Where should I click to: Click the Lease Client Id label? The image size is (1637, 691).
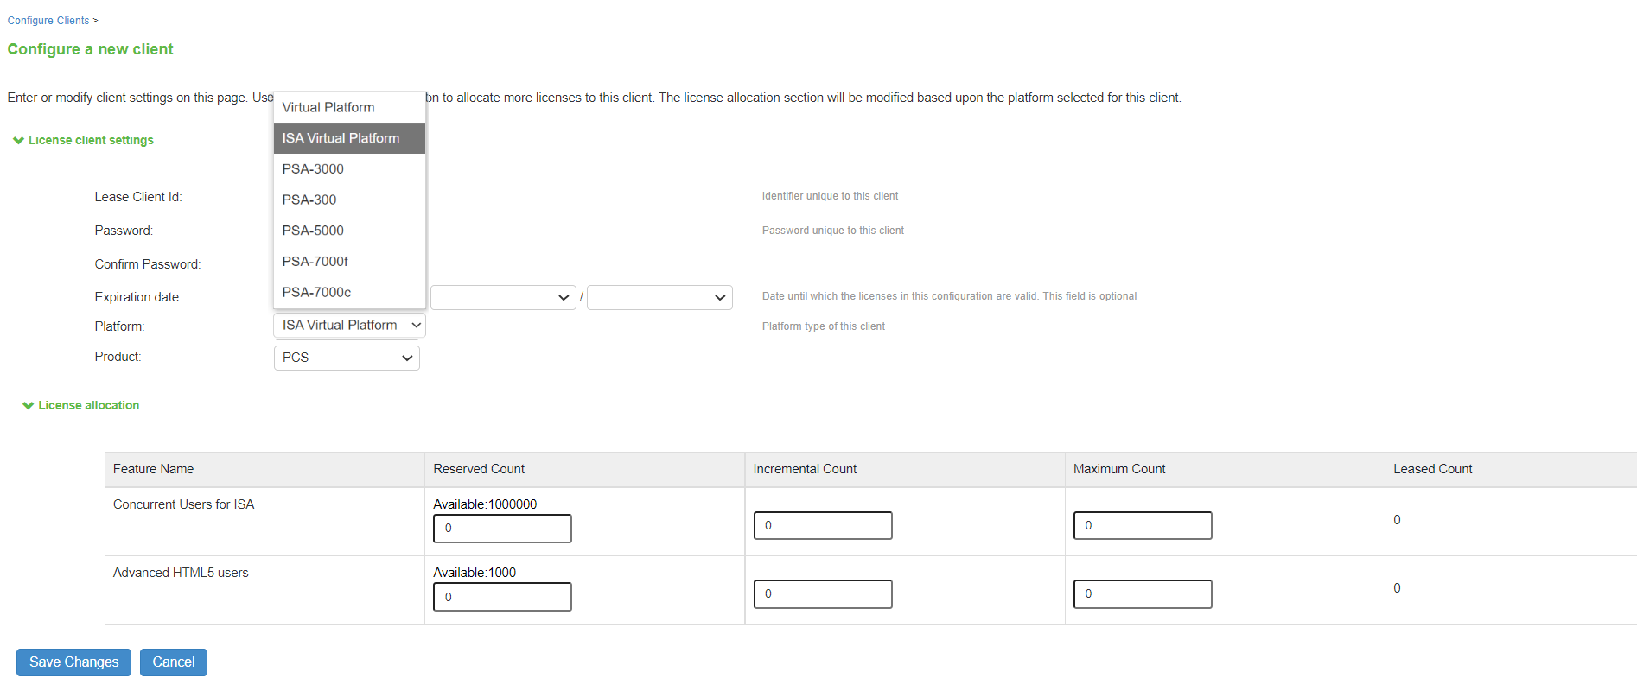(x=138, y=197)
